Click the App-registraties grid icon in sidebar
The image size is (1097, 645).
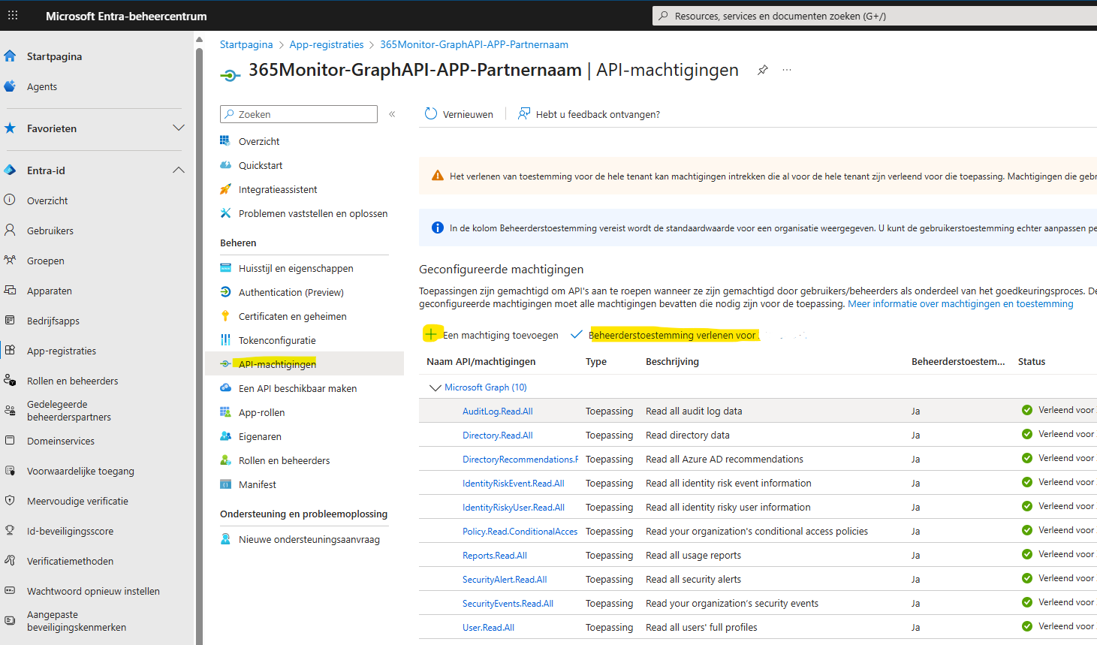[x=10, y=350]
